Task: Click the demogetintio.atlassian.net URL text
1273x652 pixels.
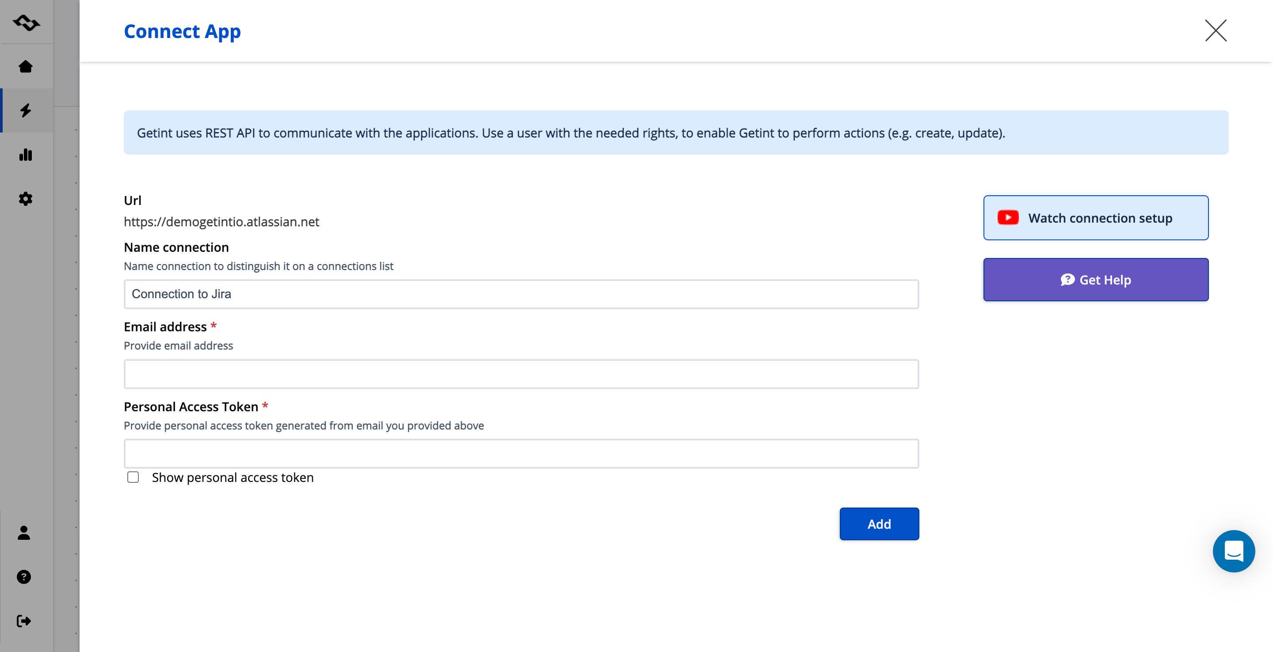Action: (x=221, y=222)
